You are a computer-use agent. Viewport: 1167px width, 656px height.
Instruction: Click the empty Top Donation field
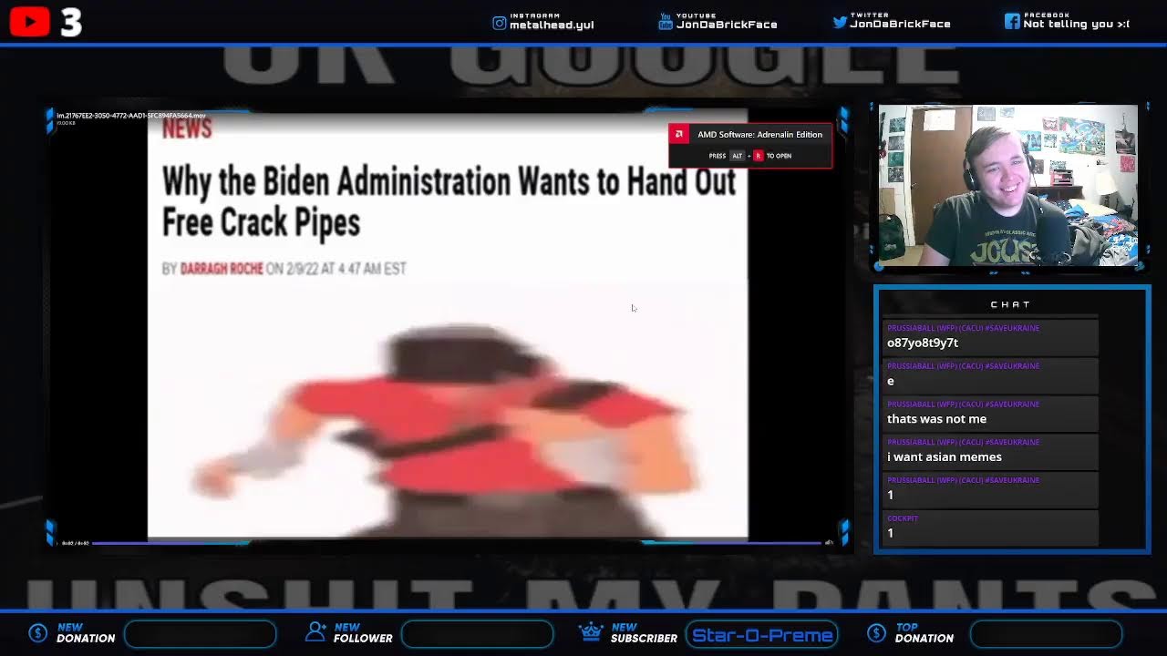(1046, 634)
